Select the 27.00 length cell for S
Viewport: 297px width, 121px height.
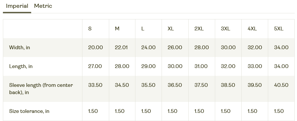(95, 66)
